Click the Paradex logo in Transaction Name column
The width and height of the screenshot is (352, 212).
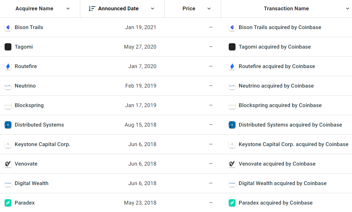232,203
